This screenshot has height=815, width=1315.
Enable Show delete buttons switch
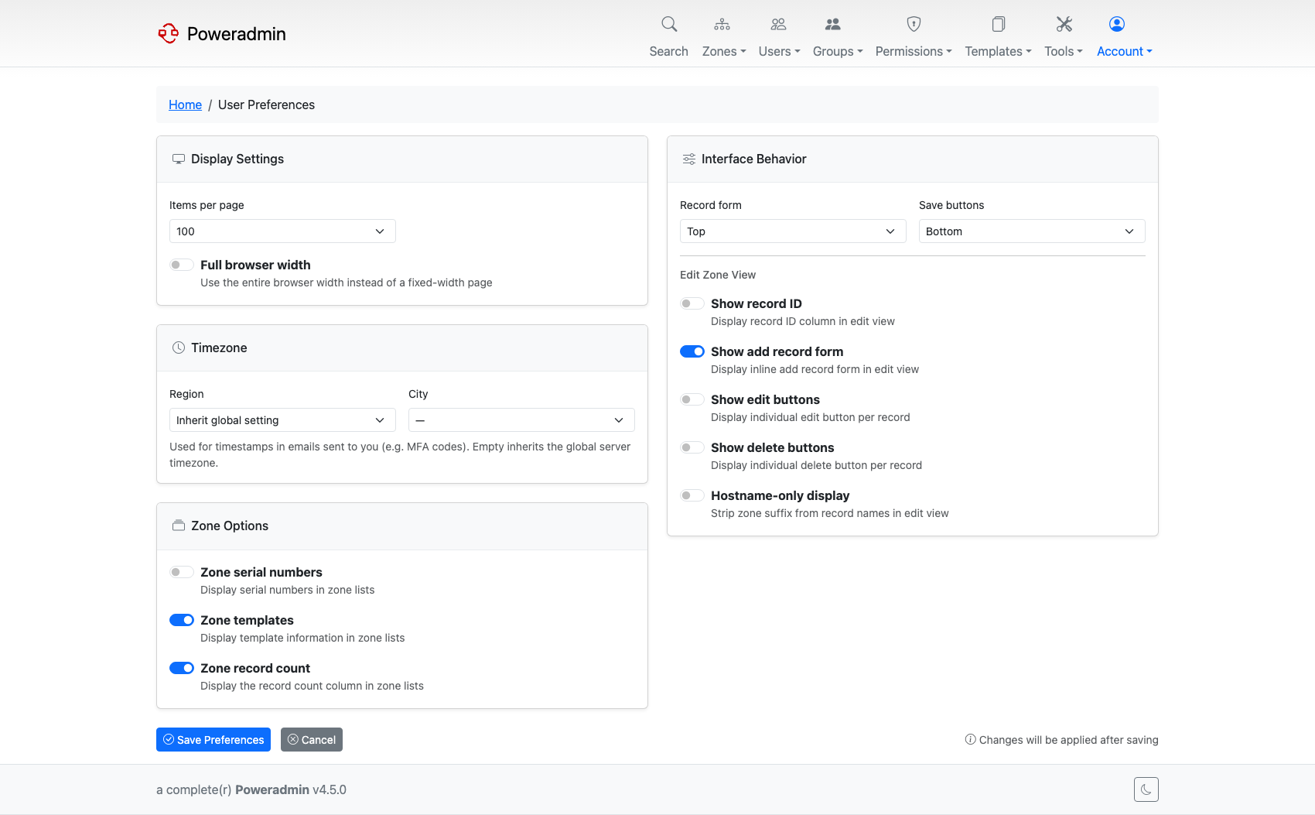coord(692,447)
